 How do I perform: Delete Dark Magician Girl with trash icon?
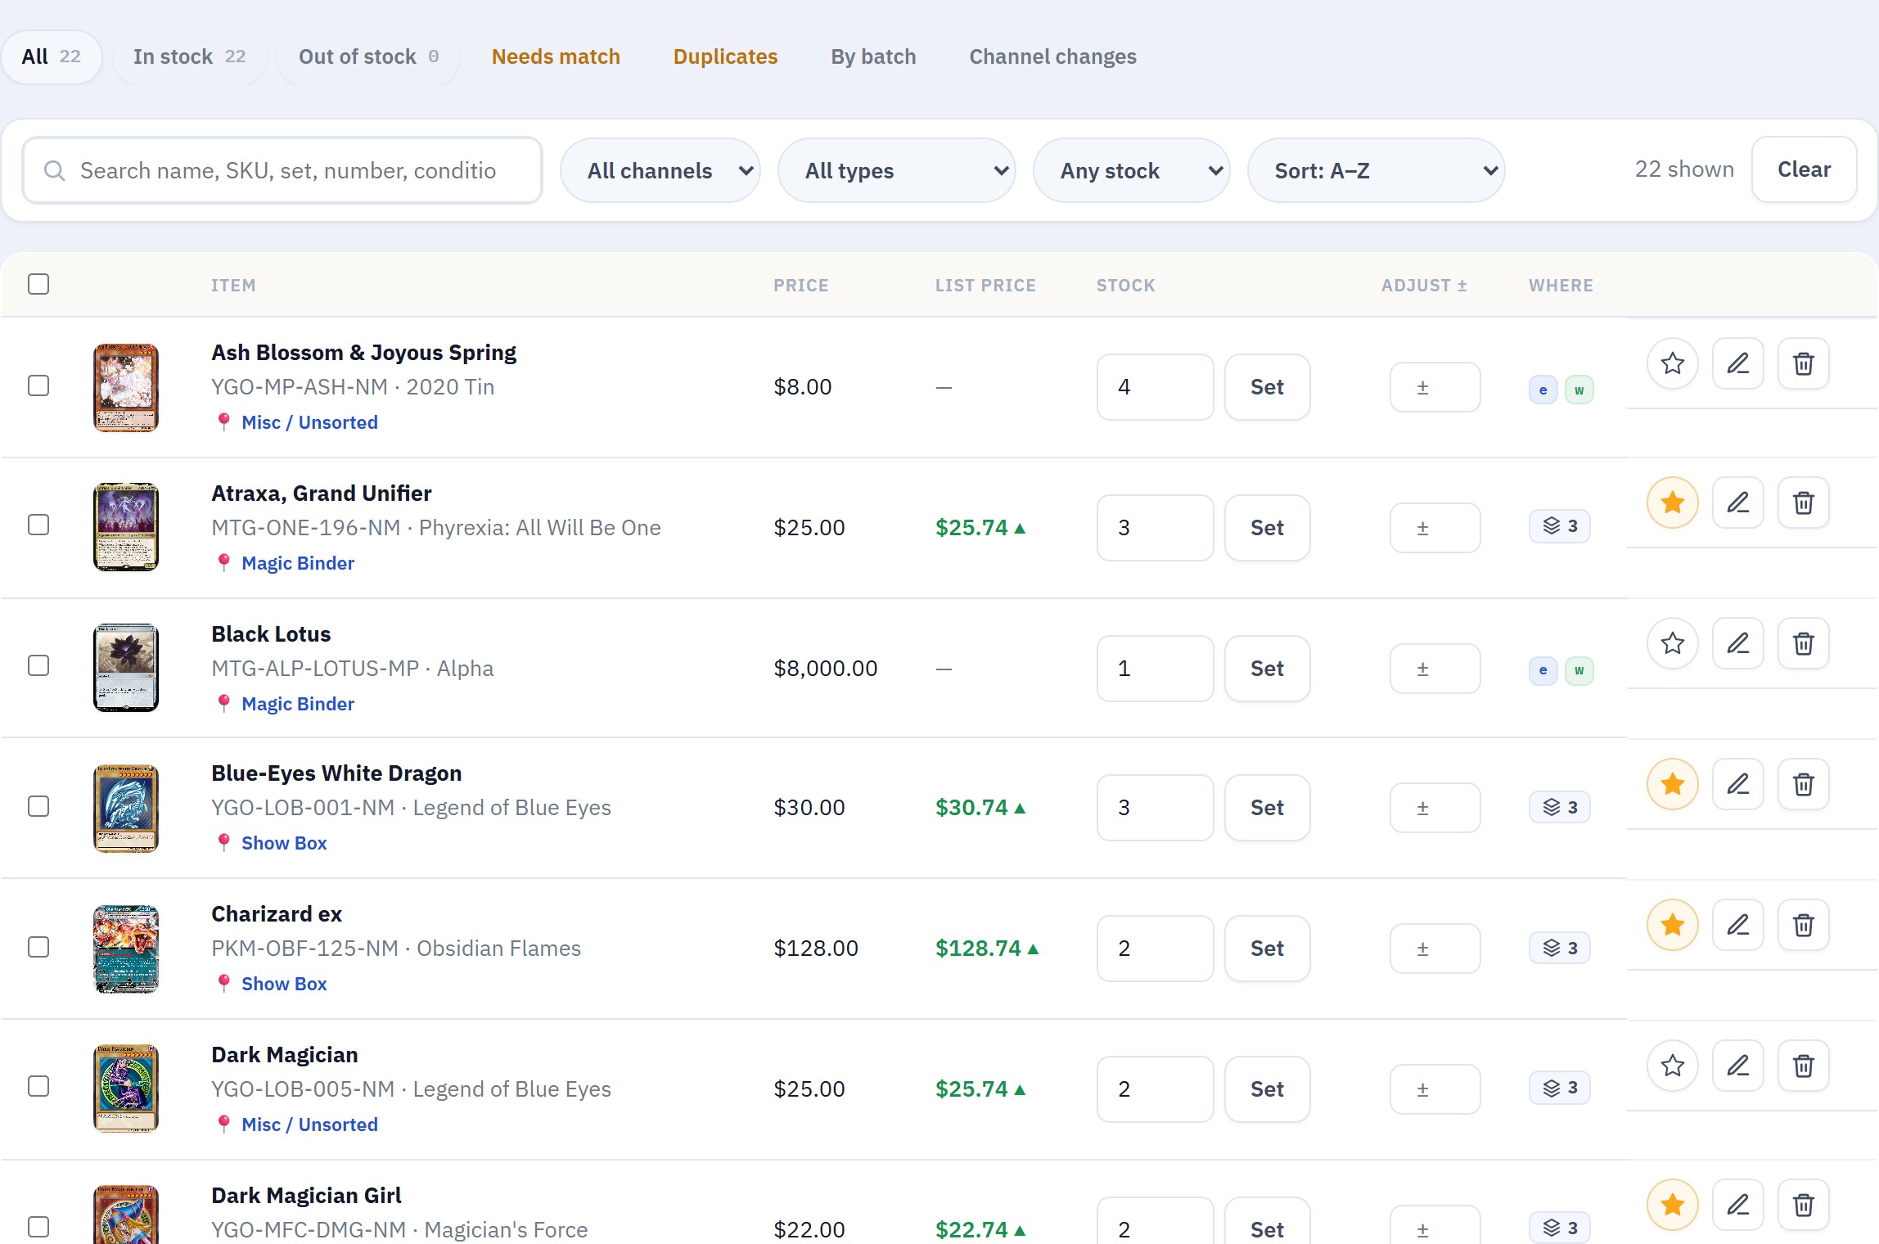coord(1804,1205)
